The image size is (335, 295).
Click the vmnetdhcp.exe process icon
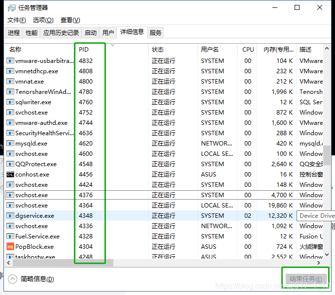10,71
